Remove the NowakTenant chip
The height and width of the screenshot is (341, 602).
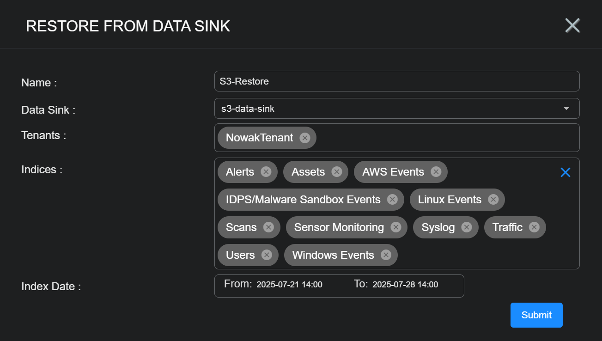(x=304, y=138)
